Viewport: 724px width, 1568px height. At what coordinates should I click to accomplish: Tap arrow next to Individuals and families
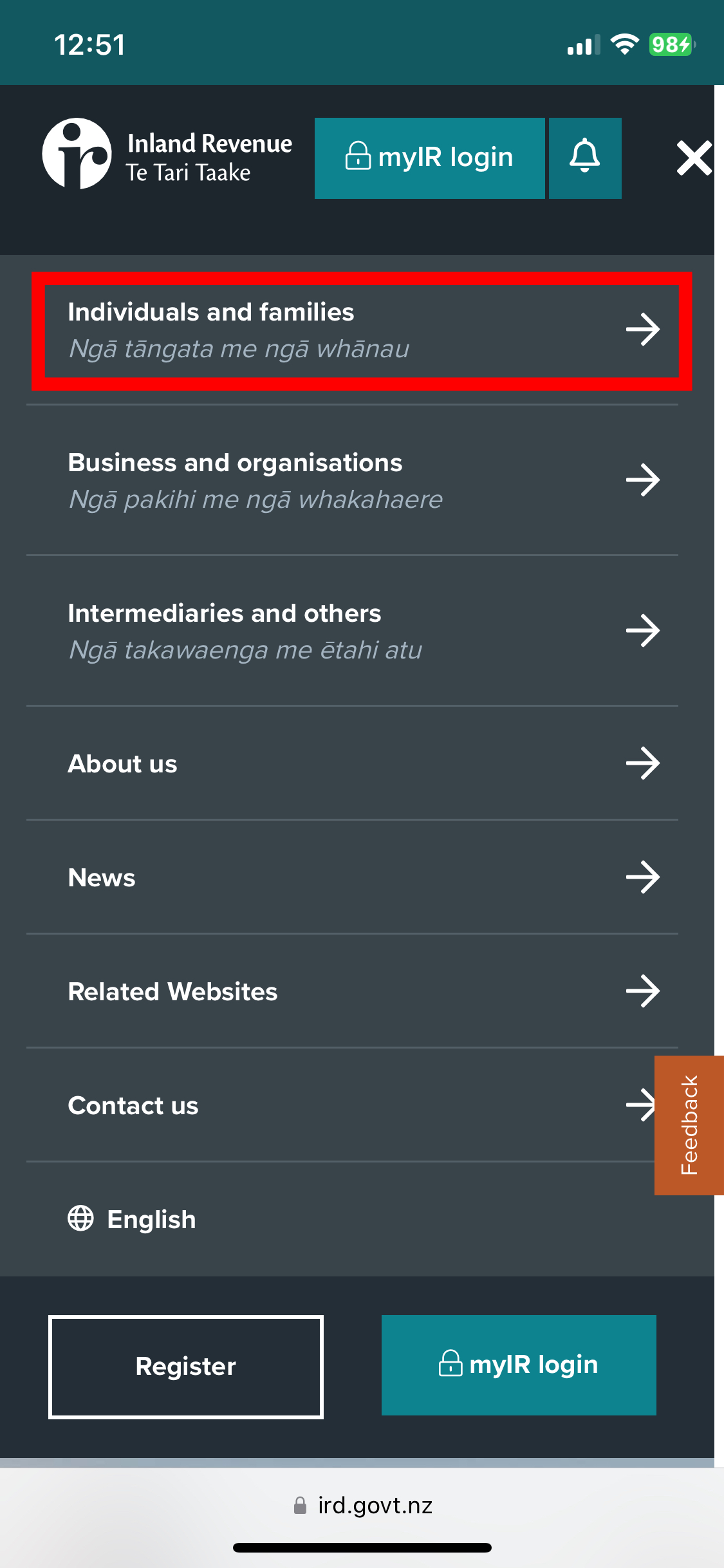643,330
